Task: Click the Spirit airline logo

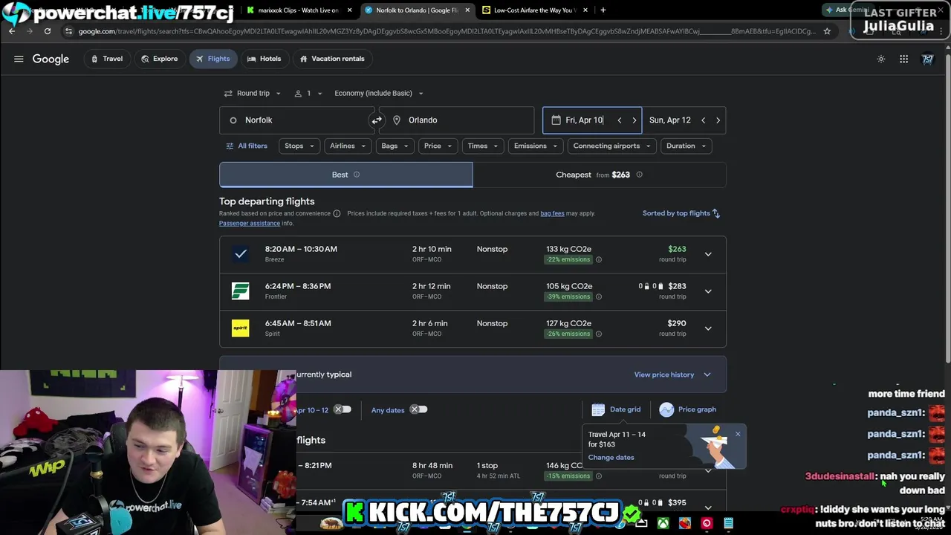Action: pos(241,328)
